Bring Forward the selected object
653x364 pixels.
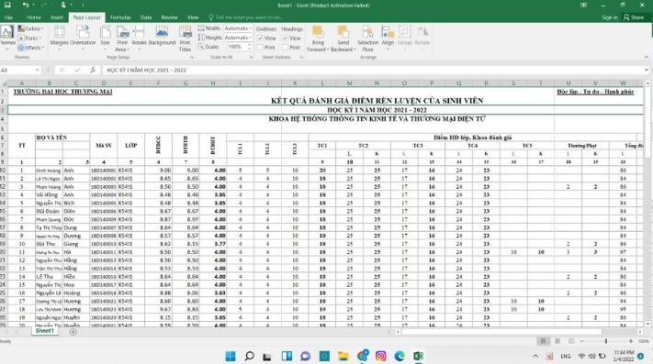click(318, 39)
